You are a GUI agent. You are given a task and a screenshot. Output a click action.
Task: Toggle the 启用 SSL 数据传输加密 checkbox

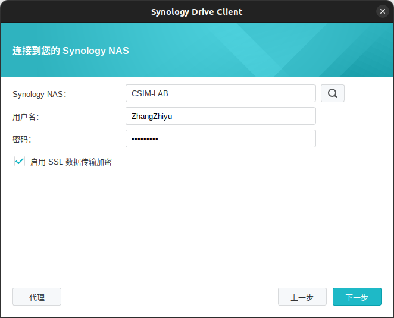click(20, 162)
